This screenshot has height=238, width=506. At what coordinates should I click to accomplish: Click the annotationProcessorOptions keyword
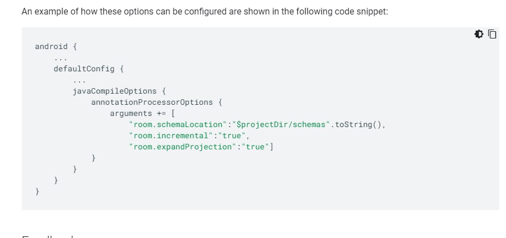[x=152, y=102]
